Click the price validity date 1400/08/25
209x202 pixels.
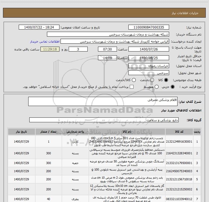point(149,58)
